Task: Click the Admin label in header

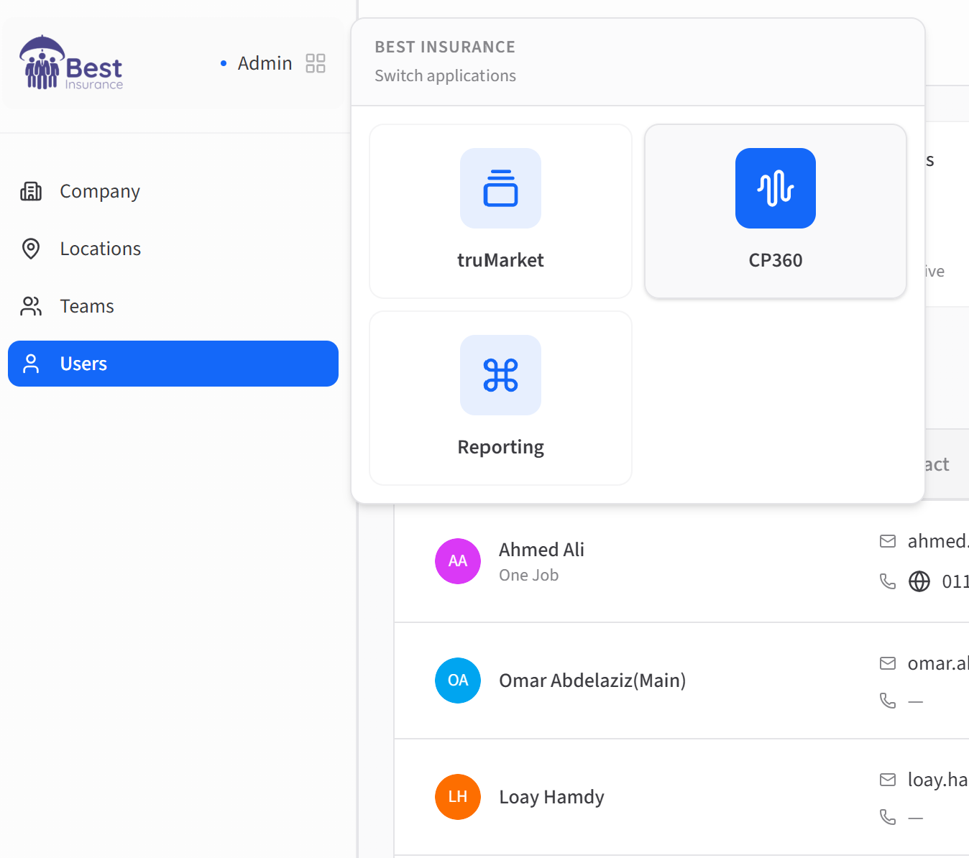Action: click(265, 63)
